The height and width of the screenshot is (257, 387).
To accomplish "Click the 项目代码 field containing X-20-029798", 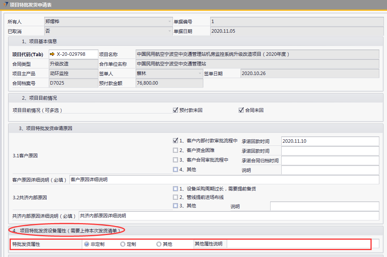I will click(x=76, y=54).
